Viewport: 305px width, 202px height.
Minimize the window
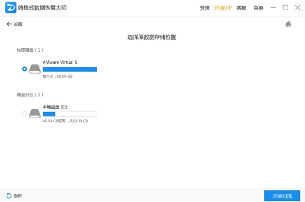pyautogui.click(x=273, y=8)
